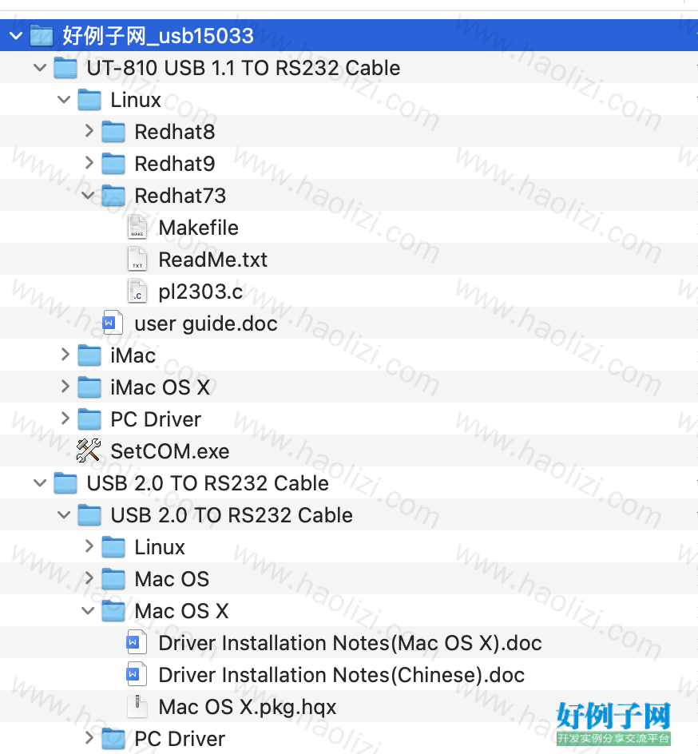Click the Mac OS folder icon
698x754 pixels.
(x=113, y=579)
